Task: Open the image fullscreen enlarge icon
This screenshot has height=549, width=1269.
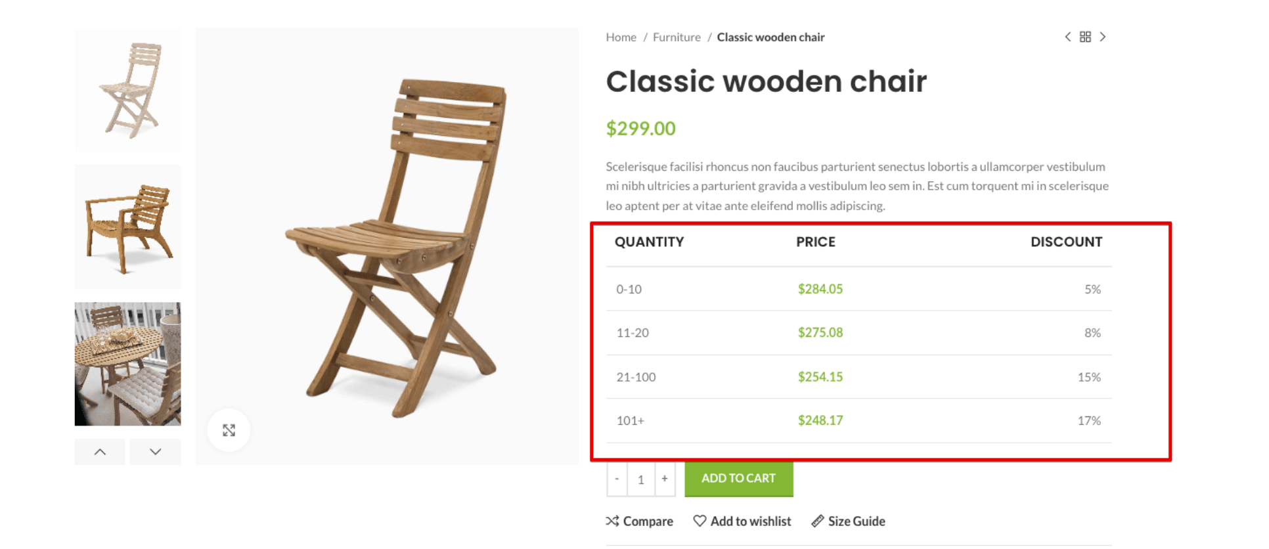Action: (x=229, y=430)
